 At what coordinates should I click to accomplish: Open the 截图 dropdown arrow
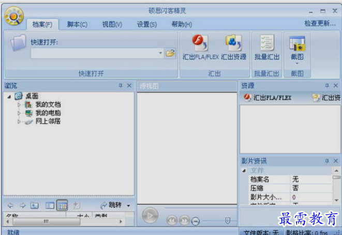(x=297, y=64)
